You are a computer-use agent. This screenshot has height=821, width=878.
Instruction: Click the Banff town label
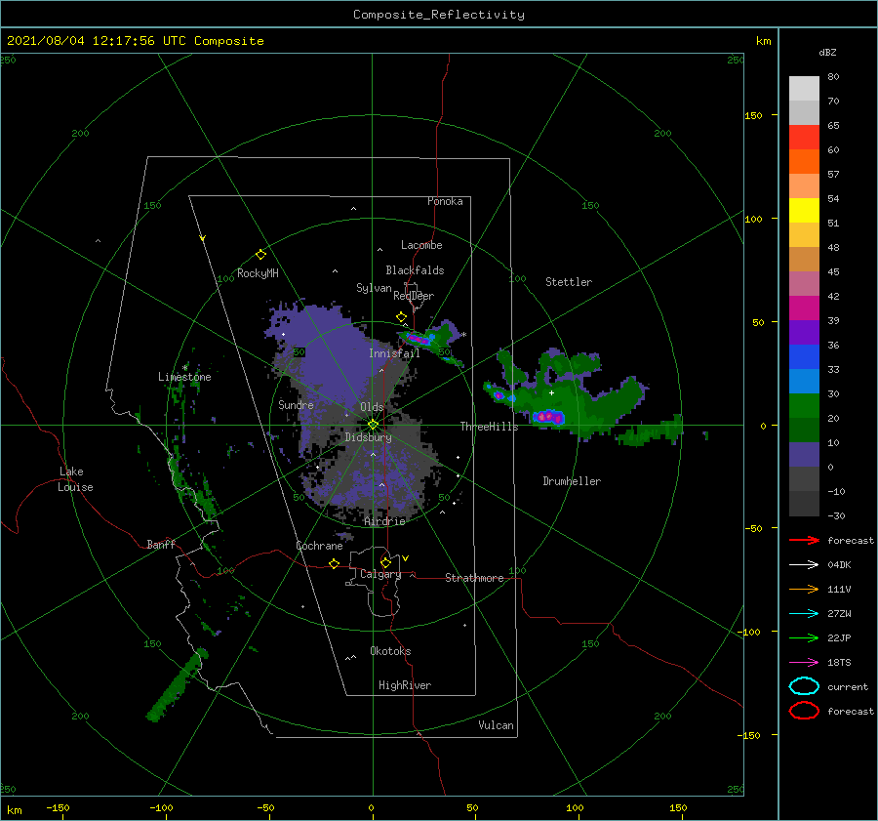pos(161,544)
